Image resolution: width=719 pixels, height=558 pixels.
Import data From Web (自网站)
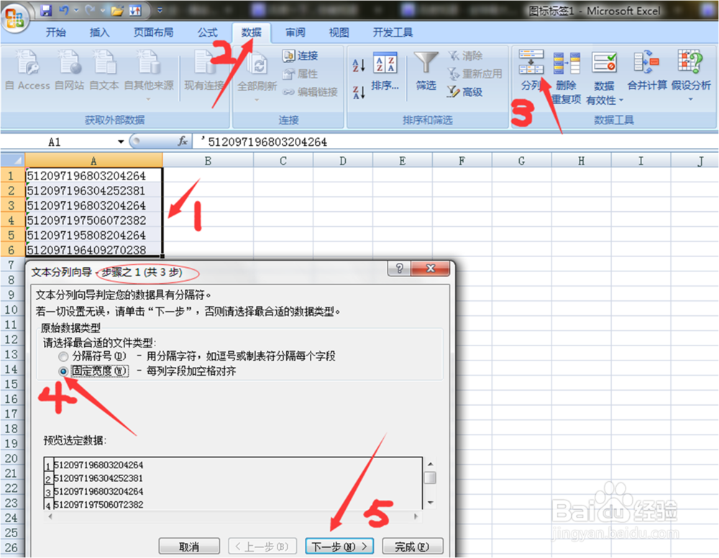[69, 70]
